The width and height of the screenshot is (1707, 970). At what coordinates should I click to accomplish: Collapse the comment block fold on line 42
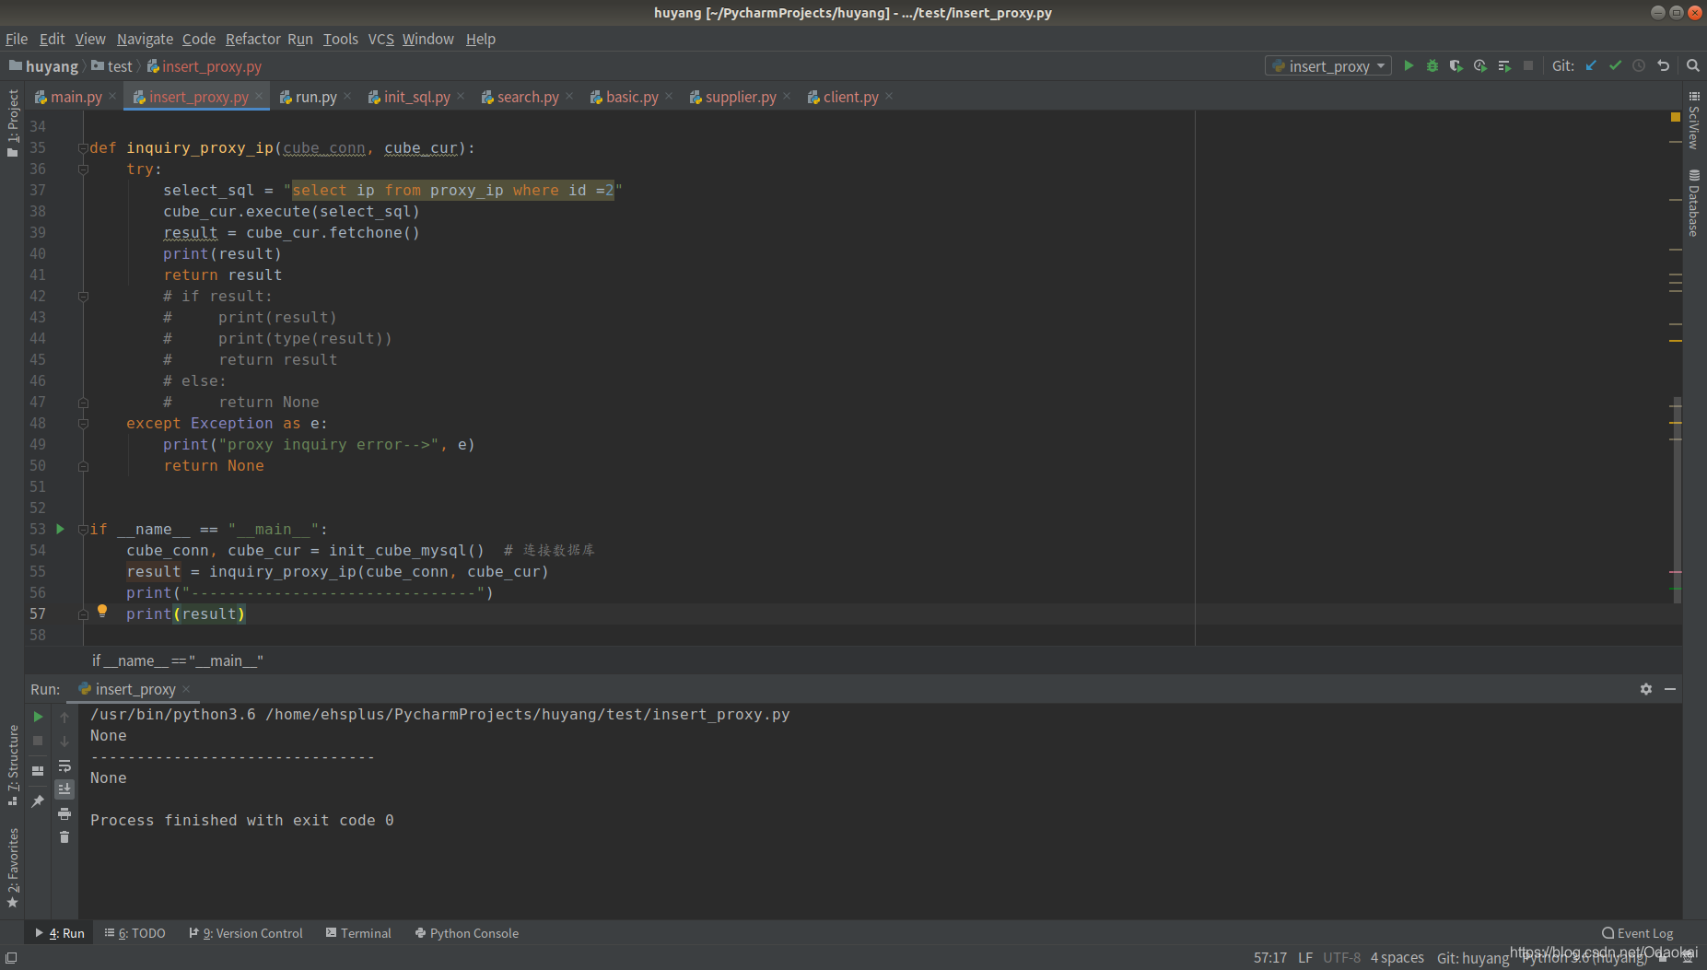point(83,297)
